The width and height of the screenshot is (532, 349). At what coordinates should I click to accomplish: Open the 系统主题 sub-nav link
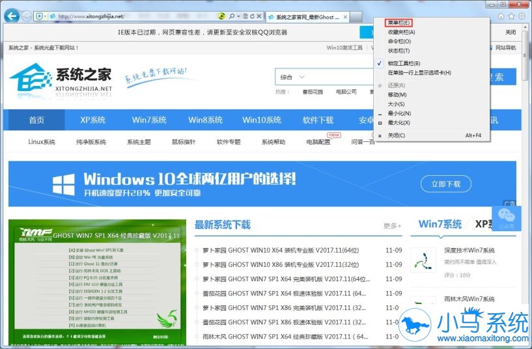click(x=139, y=142)
